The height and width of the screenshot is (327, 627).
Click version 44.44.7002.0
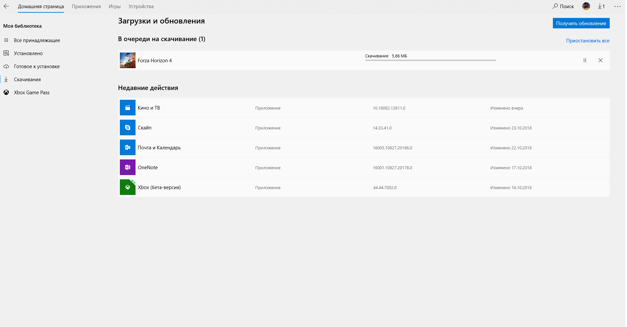pyautogui.click(x=385, y=188)
